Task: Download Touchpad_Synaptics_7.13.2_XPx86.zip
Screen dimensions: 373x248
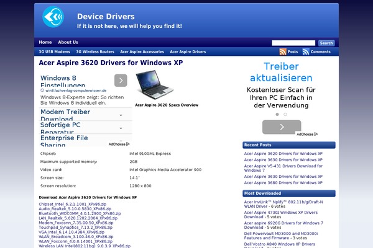Action: pos(76,228)
